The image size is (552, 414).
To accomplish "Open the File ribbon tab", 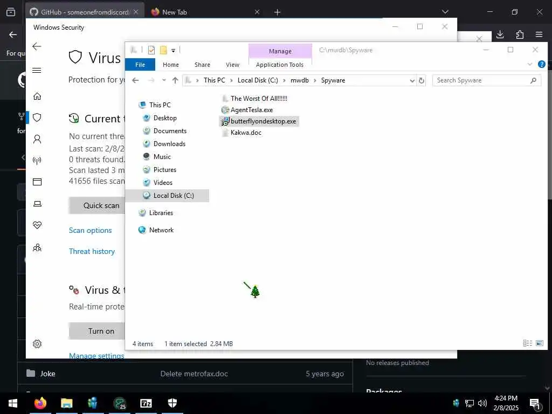I will tap(140, 65).
